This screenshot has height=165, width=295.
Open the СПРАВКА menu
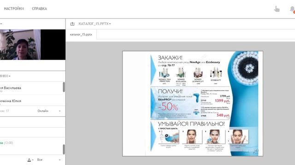click(39, 9)
